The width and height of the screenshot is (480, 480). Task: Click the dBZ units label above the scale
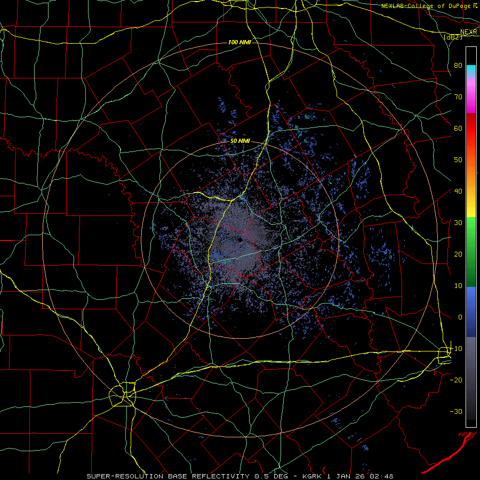[453, 37]
